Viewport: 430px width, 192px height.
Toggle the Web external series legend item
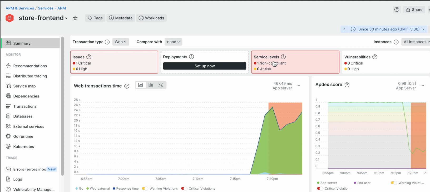tap(98, 189)
